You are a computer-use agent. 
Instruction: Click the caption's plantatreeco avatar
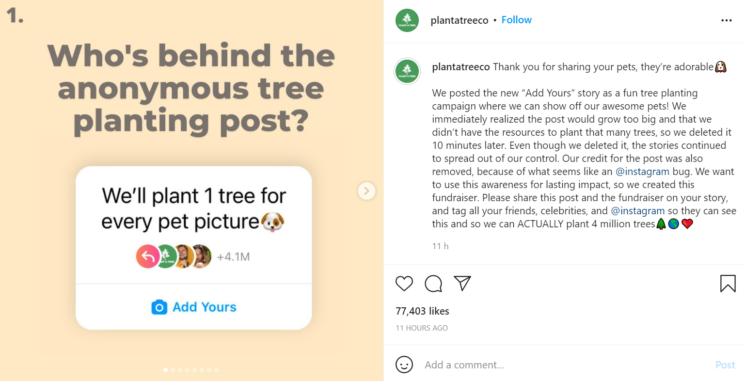pos(407,71)
